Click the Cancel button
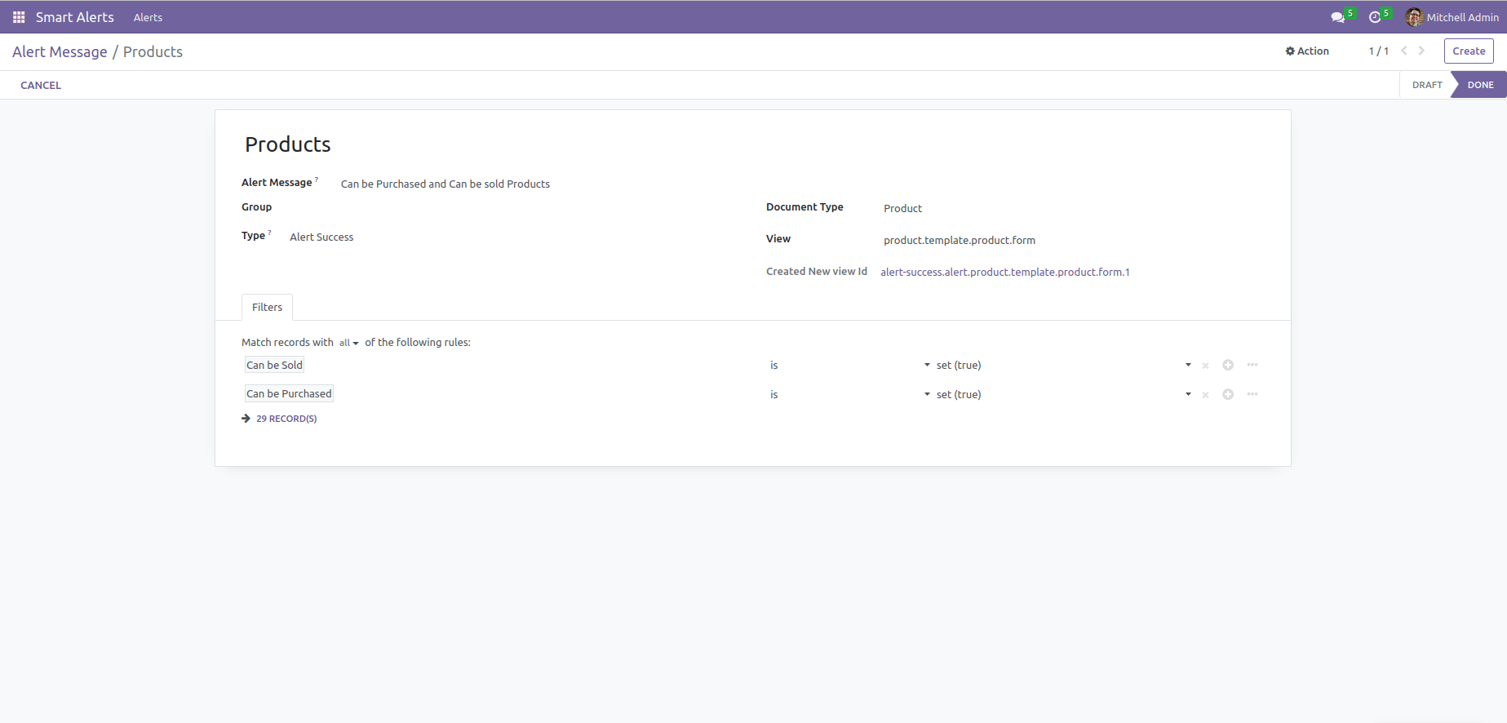The width and height of the screenshot is (1507, 723). coord(41,85)
